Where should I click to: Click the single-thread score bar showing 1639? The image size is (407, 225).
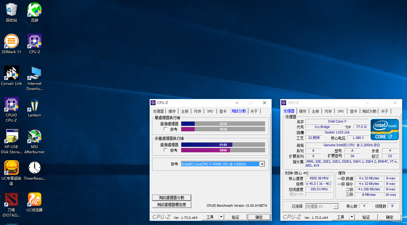coord(223,124)
